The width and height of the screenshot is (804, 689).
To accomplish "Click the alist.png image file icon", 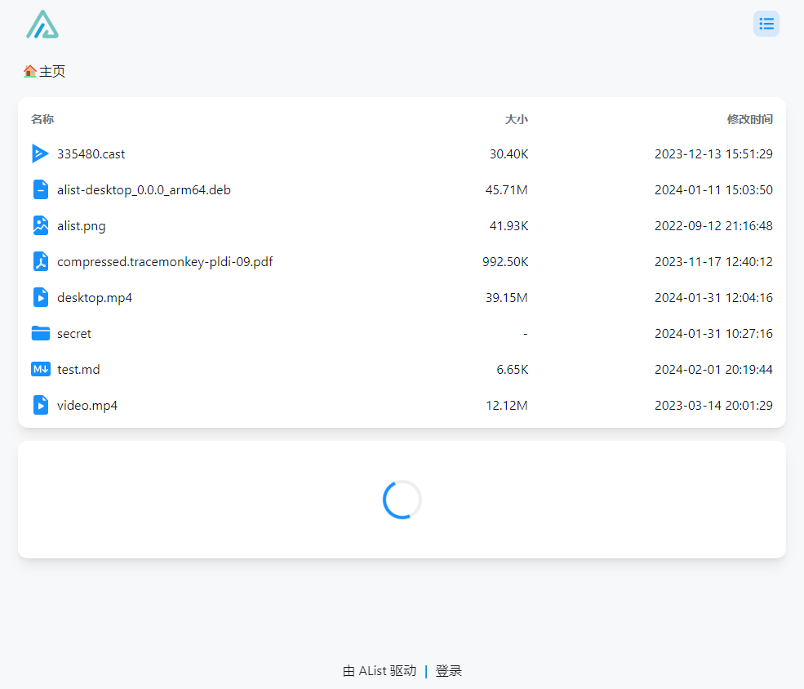I will [x=40, y=225].
